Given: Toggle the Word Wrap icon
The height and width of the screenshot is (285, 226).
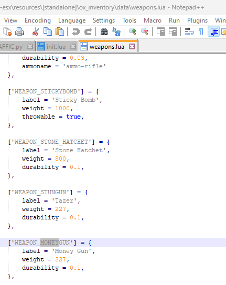Looking at the screenshot, I should [x=189, y=31].
